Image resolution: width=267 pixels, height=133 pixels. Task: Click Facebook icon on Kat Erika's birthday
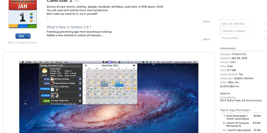click(x=80, y=79)
